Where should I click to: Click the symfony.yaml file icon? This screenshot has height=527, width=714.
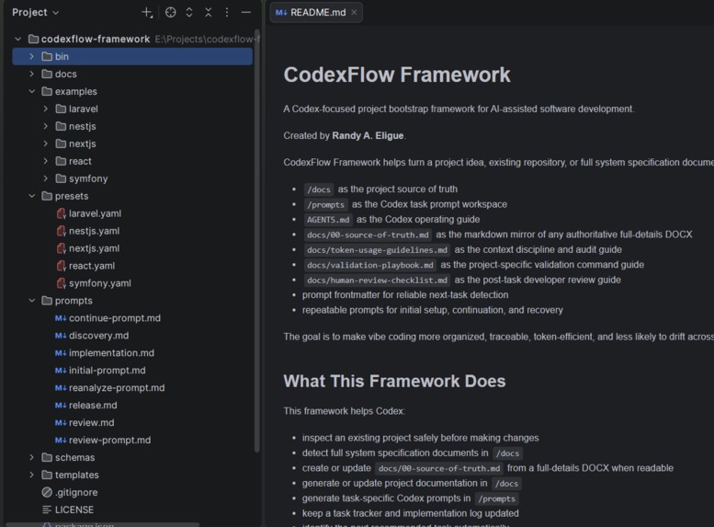[61, 283]
